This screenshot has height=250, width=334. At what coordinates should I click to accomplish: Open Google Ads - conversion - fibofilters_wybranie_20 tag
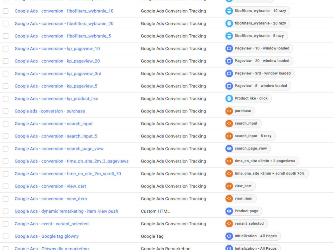point(64,24)
